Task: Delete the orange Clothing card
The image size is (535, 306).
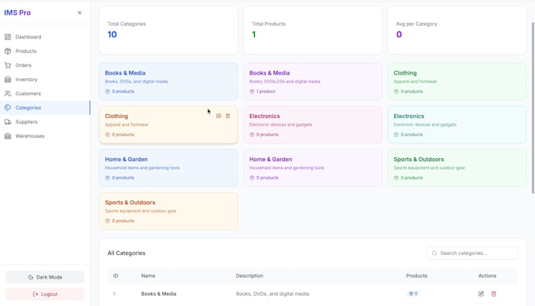Action: (x=228, y=116)
